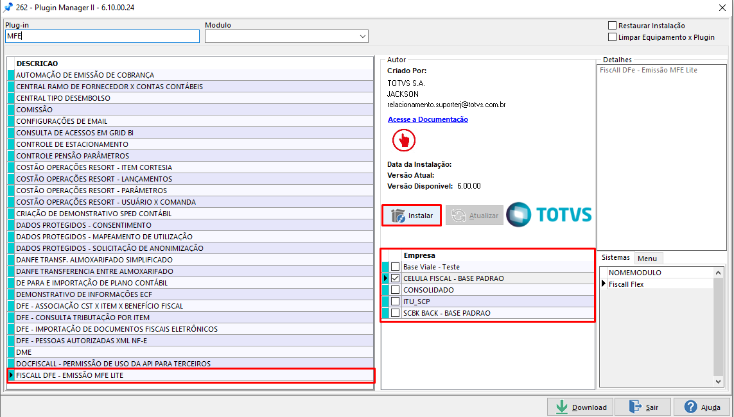Select DADOS PROTEGIDOS - CONSENTIMENTO
Image resolution: width=734 pixels, height=417 pixels.
coord(195,225)
